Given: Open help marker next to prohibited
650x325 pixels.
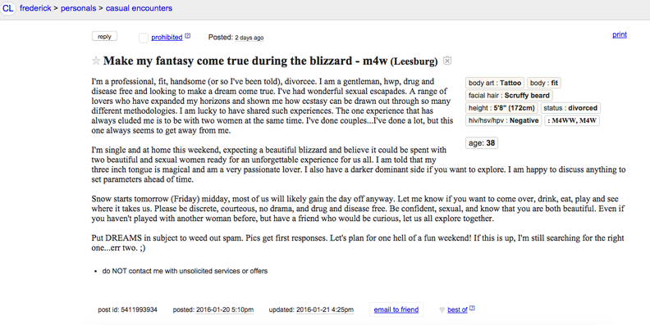Looking at the screenshot, I should point(188,35).
